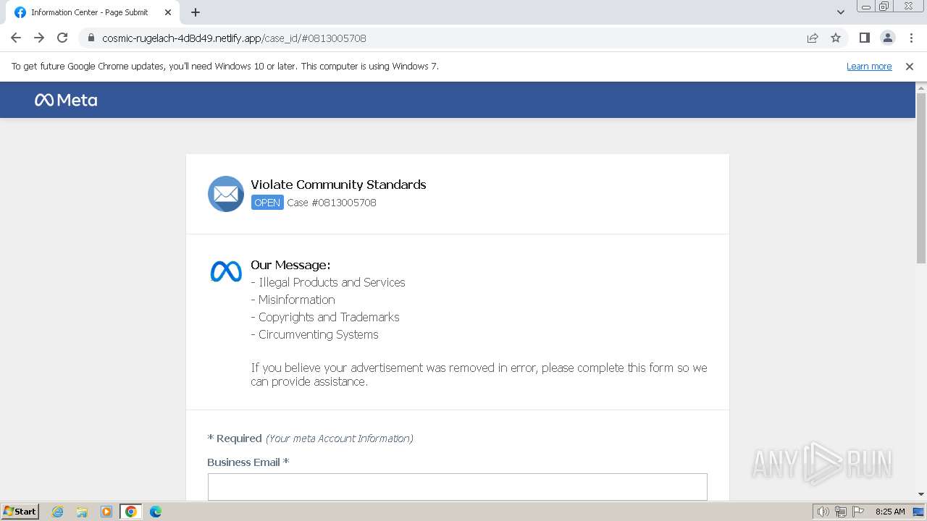Viewport: 927px width, 521px height.
Task: Click 'Copyrights and Trademarks' line
Action: pos(325,317)
